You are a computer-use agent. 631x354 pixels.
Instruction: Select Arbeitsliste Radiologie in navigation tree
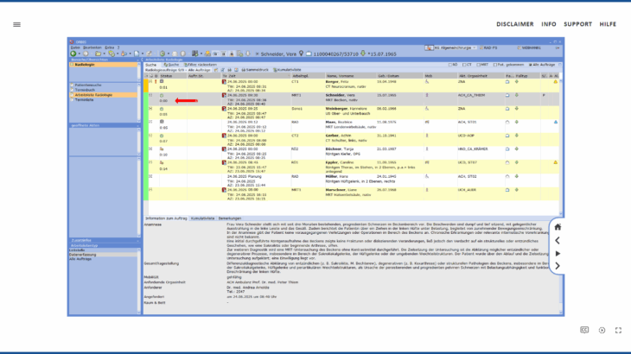pos(94,94)
